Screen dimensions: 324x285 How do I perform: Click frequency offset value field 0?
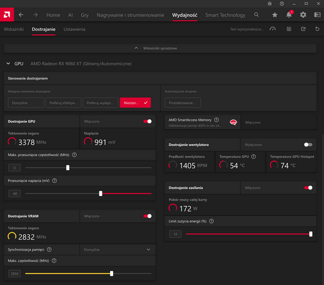[15, 168]
